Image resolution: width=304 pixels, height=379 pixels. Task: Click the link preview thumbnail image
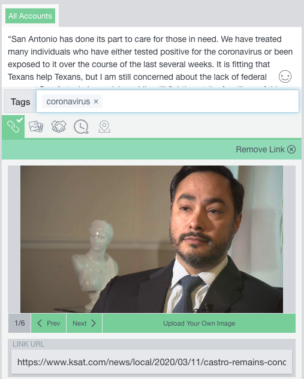click(152, 239)
